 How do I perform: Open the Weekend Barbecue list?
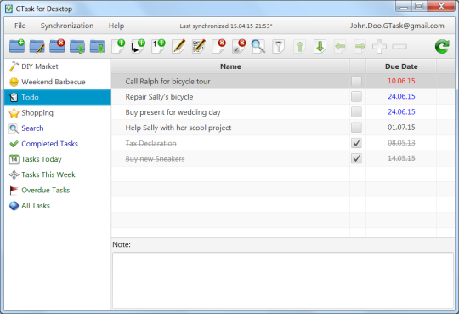(58, 82)
